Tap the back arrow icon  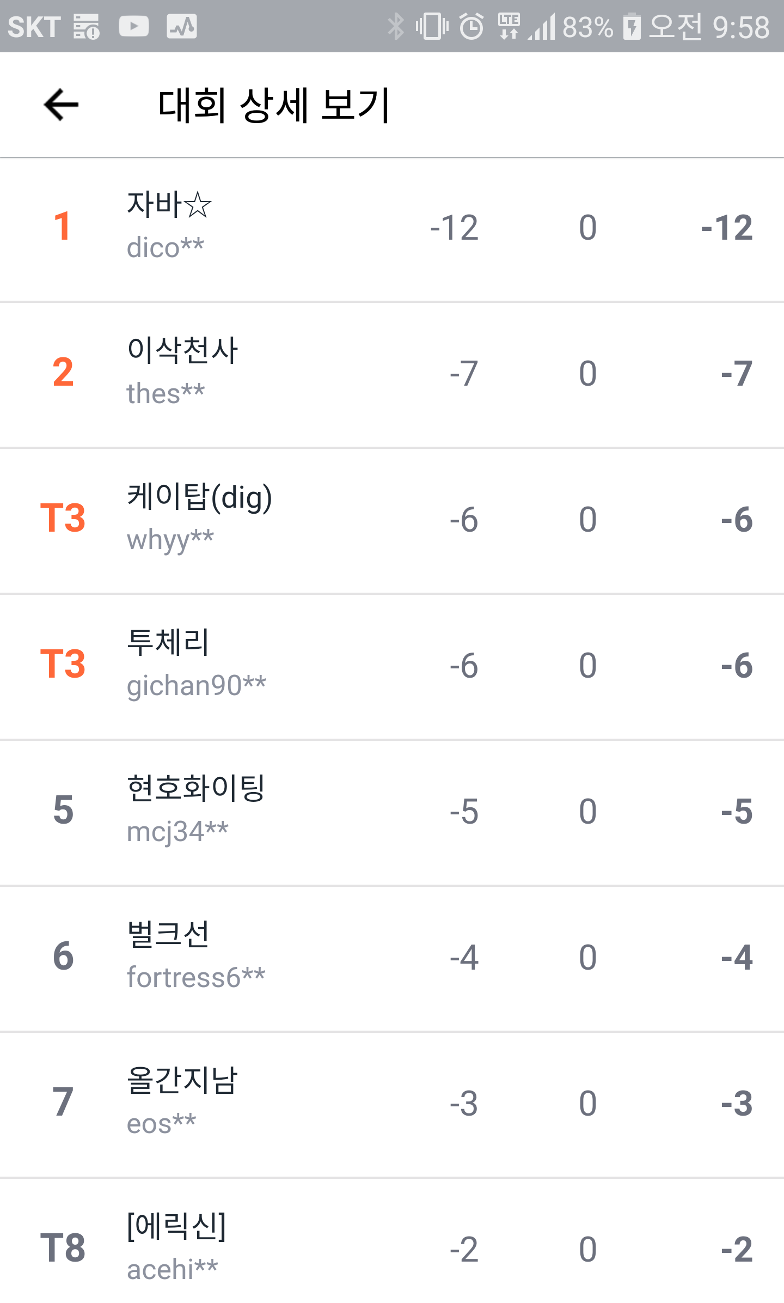61,105
